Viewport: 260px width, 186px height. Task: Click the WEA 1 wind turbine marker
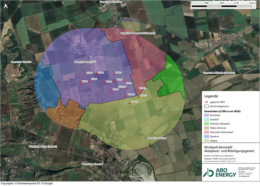pos(80,82)
